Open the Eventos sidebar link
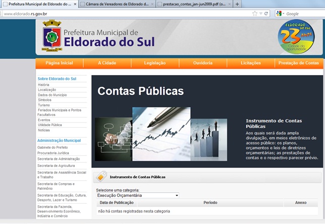 [44, 120]
